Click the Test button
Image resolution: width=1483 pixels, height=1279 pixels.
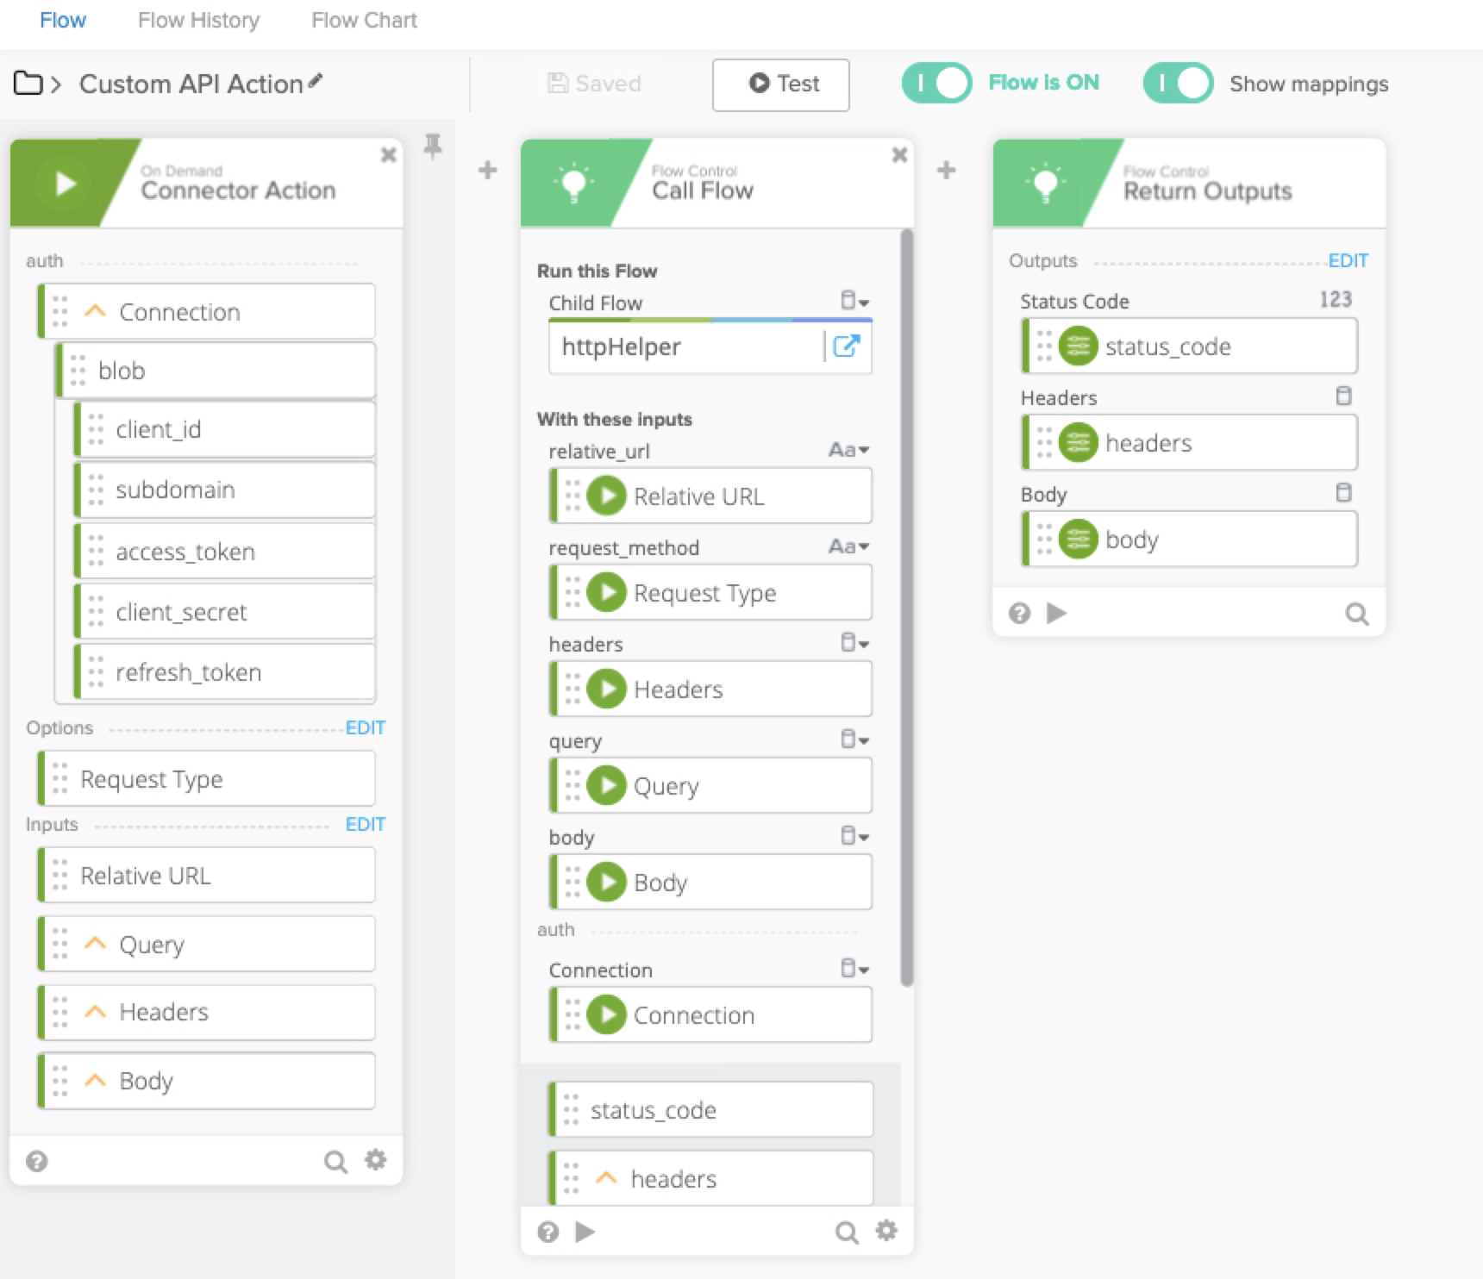(780, 84)
